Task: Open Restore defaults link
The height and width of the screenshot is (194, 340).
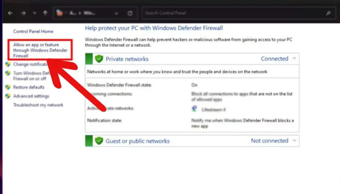Action: pos(29,87)
